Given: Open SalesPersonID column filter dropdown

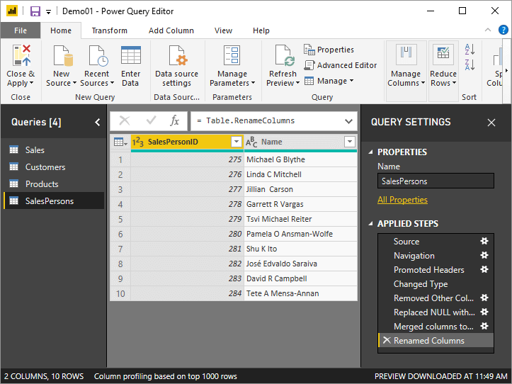Looking at the screenshot, I should [236, 142].
